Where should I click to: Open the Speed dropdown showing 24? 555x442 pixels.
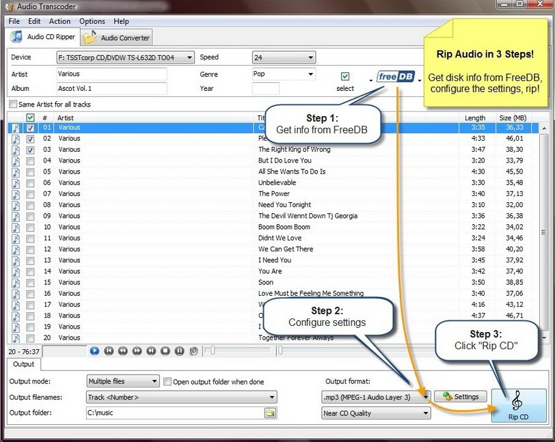[284, 57]
